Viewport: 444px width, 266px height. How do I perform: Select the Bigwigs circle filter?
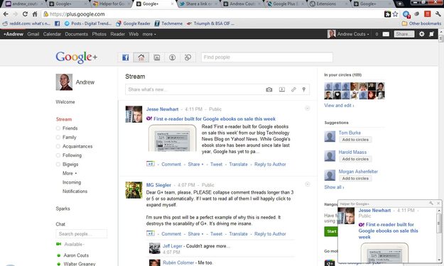click(x=70, y=165)
